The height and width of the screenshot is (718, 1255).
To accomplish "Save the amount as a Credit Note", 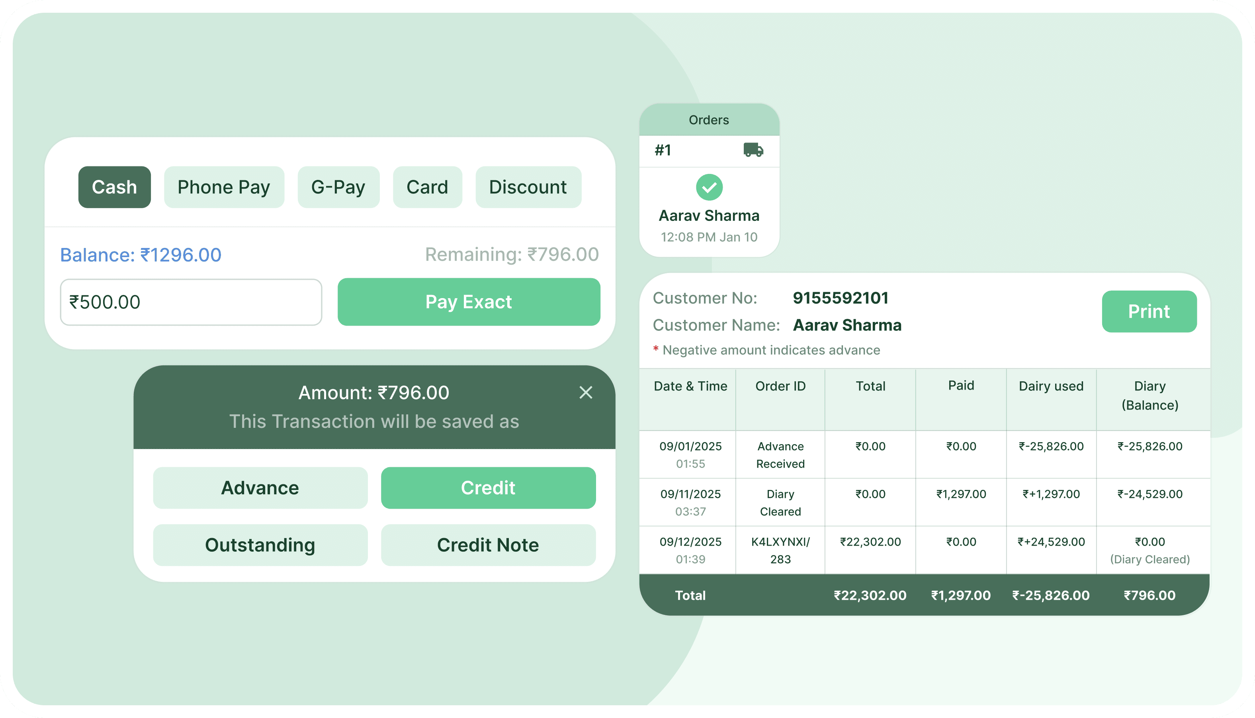I will tap(488, 545).
